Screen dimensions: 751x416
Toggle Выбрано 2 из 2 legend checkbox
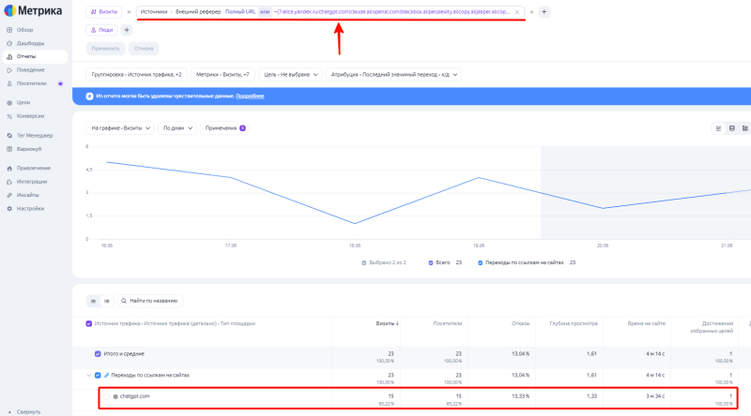[x=363, y=262]
